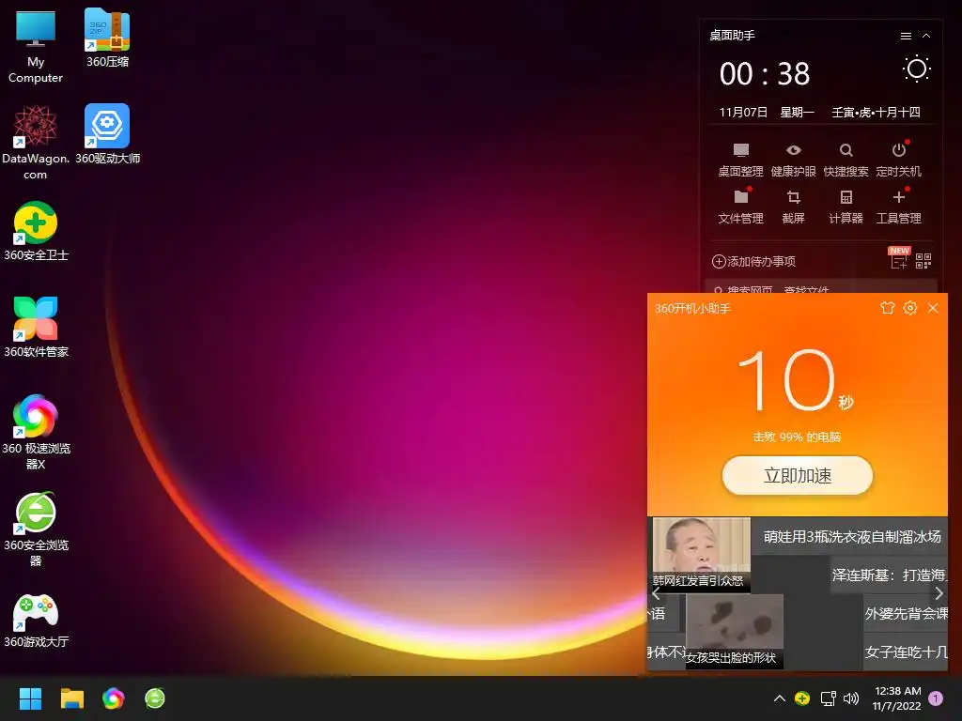962x721 pixels.
Task: Open headline 萌娃用3瓶洗衣液自制溜冰场
Action: coord(852,537)
